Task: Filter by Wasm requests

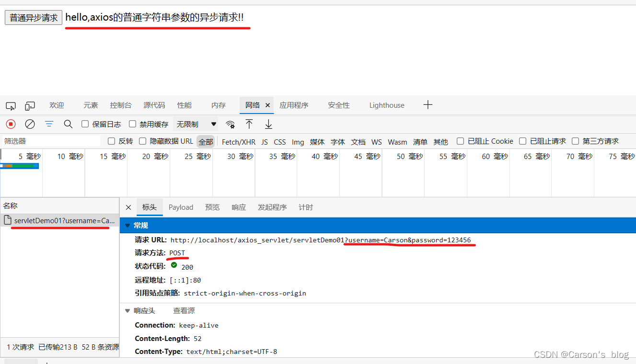Action: (x=397, y=142)
